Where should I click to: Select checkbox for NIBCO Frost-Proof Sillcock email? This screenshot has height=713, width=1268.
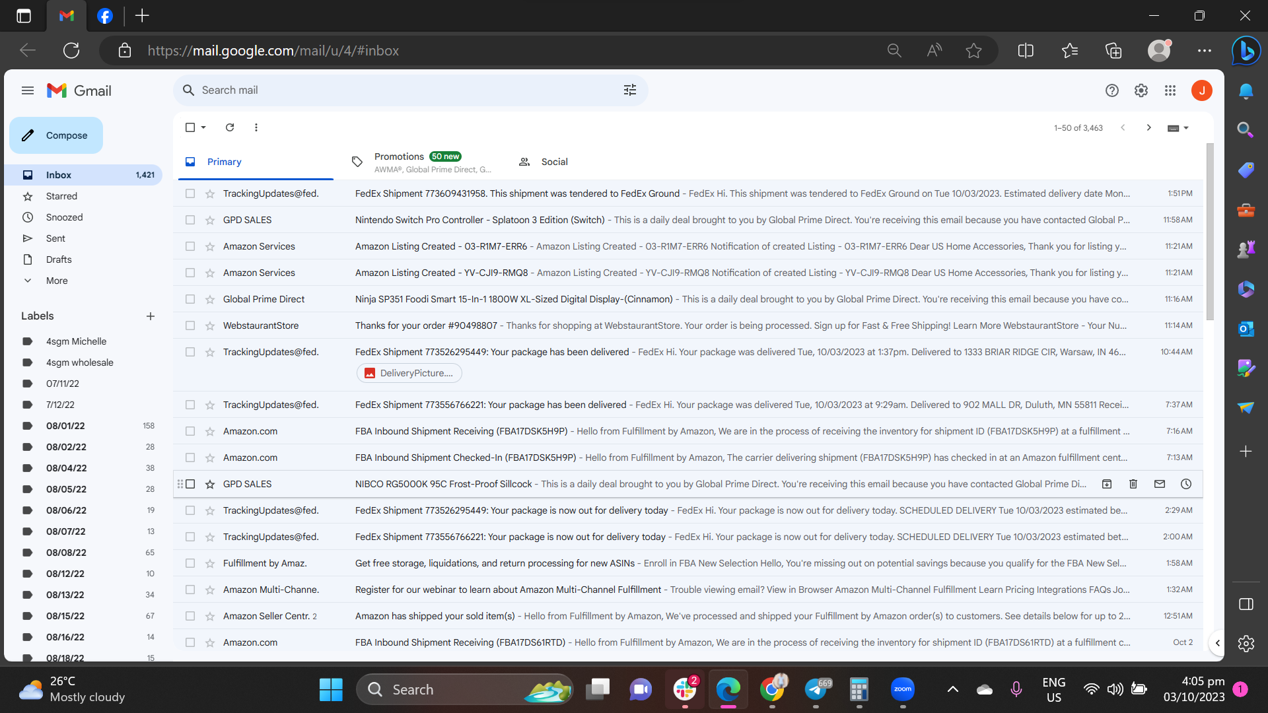coord(190,484)
